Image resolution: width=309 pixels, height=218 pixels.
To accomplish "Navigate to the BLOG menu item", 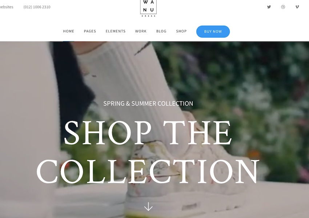I will click(161, 31).
